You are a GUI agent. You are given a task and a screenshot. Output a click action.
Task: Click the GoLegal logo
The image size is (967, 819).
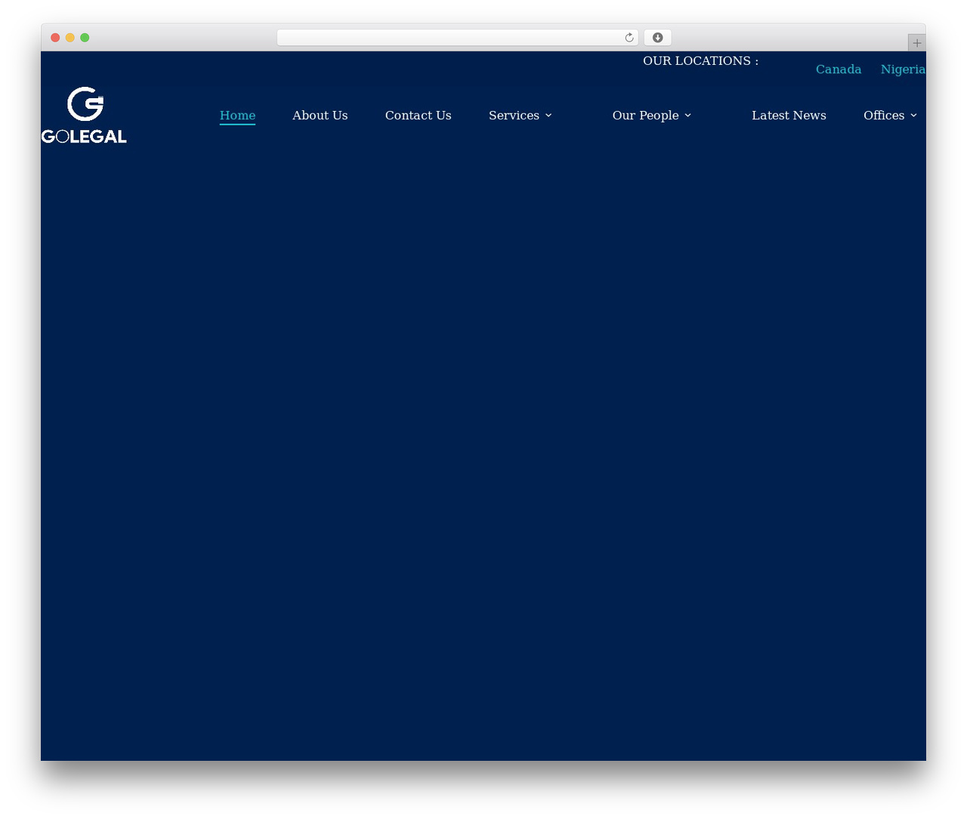click(x=84, y=115)
